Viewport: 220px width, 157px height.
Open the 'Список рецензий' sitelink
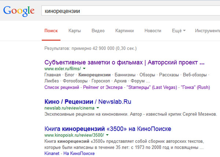click(x=62, y=87)
